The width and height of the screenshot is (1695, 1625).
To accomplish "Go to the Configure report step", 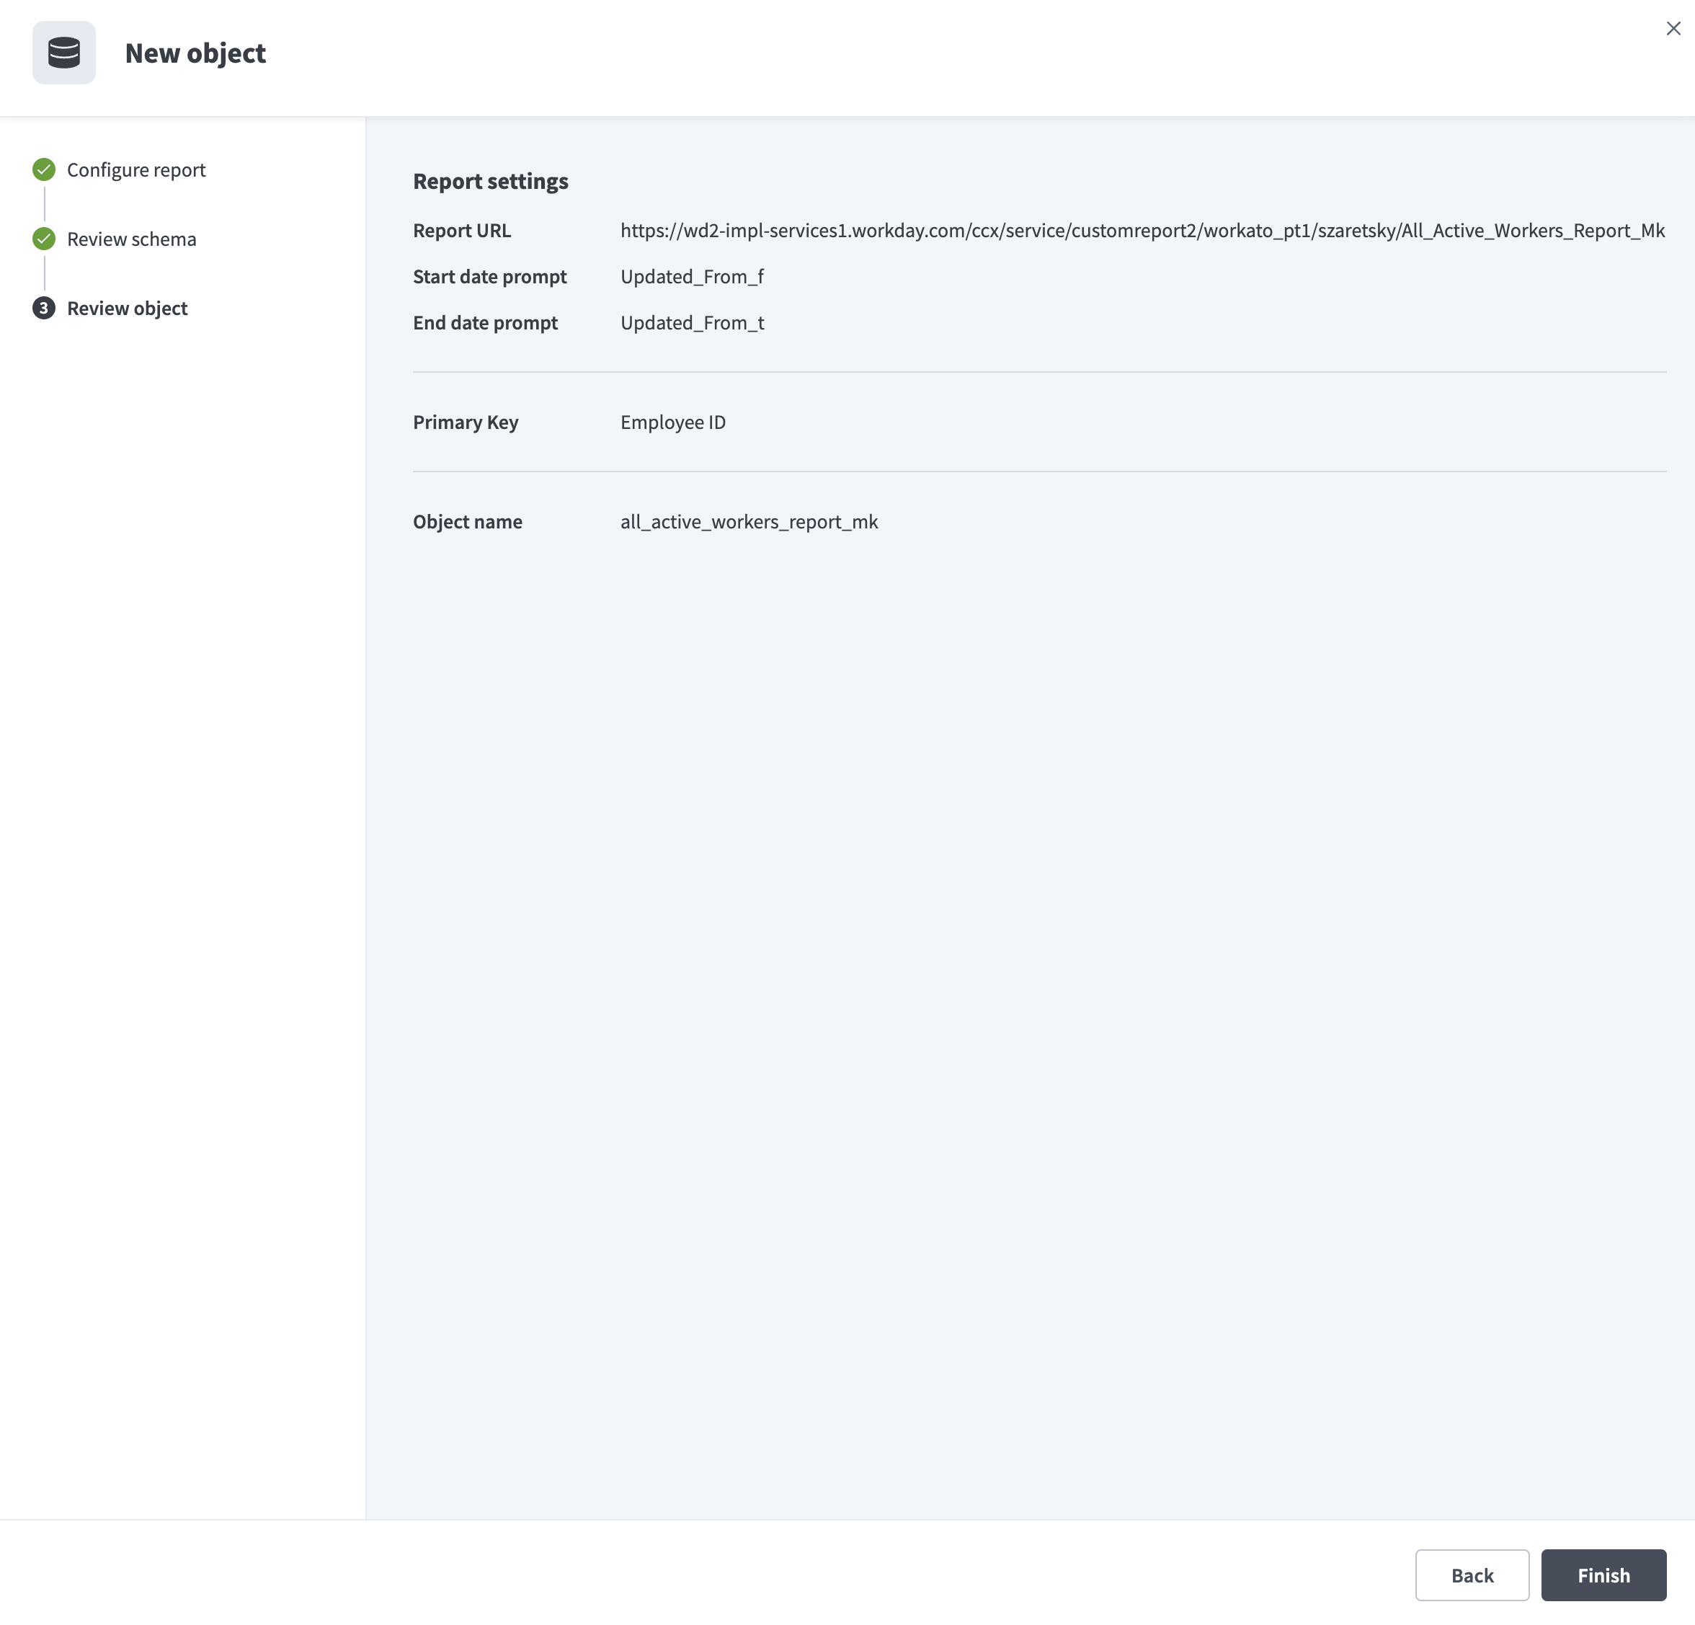I will [x=137, y=169].
